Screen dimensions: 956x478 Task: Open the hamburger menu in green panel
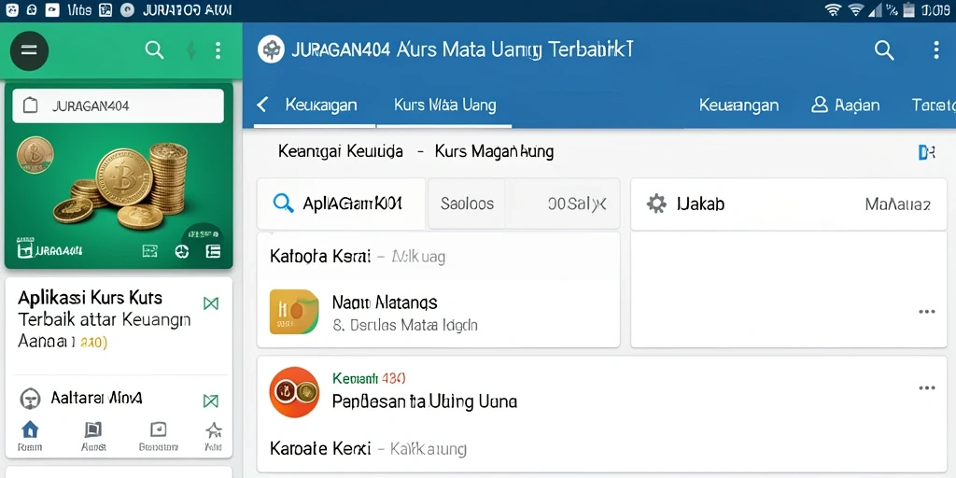click(x=29, y=50)
